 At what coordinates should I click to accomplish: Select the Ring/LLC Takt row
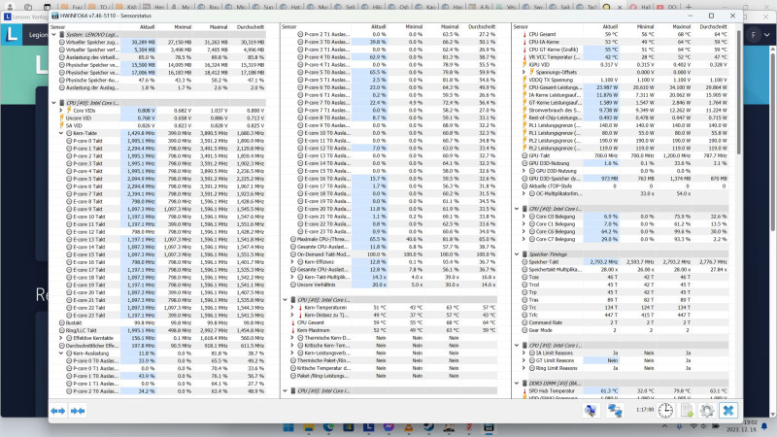(x=163, y=330)
